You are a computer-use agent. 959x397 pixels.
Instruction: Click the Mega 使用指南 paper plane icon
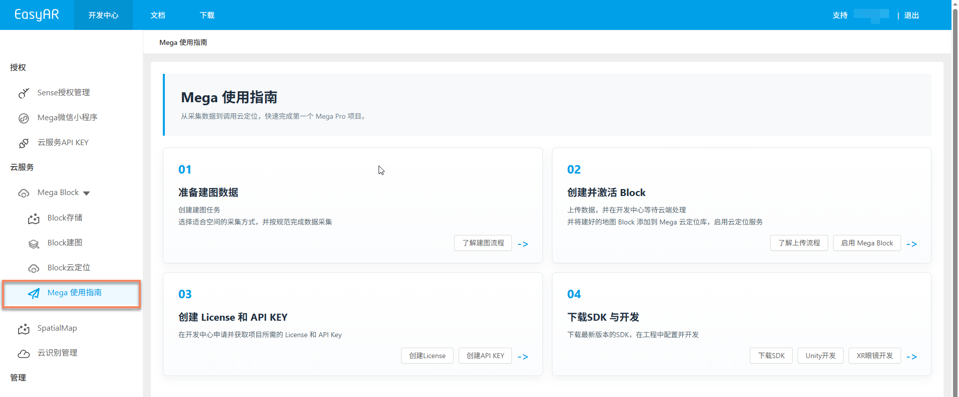[x=34, y=293]
